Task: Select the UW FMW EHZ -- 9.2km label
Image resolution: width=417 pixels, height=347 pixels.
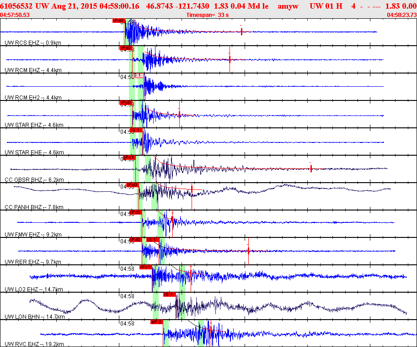Action: pyautogui.click(x=33, y=234)
